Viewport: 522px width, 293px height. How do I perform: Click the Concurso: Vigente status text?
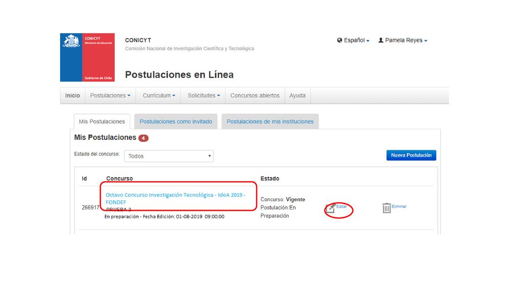click(282, 199)
